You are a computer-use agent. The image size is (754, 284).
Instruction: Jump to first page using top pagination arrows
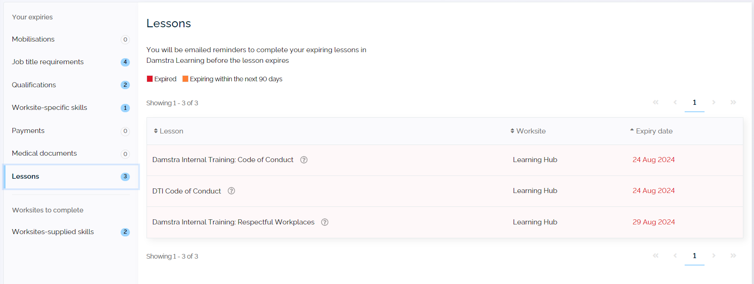656,103
